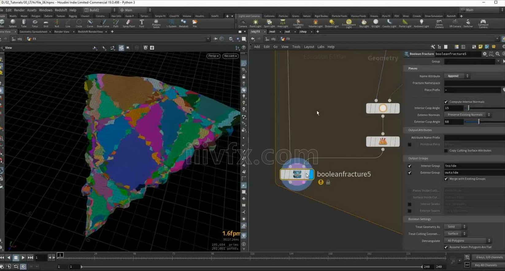505x271 pixels.
Task: Select the L-System shelf tool
Action: pos(172,23)
